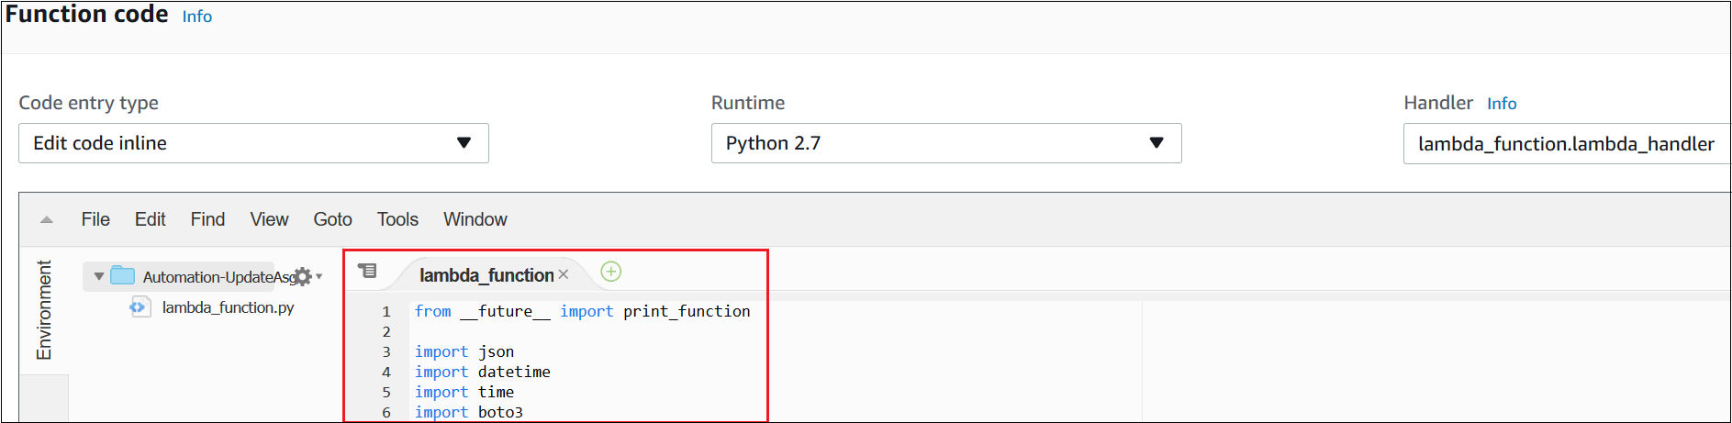Image resolution: width=1732 pixels, height=423 pixels.
Task: Add a new tab with the plus icon
Action: click(x=610, y=272)
